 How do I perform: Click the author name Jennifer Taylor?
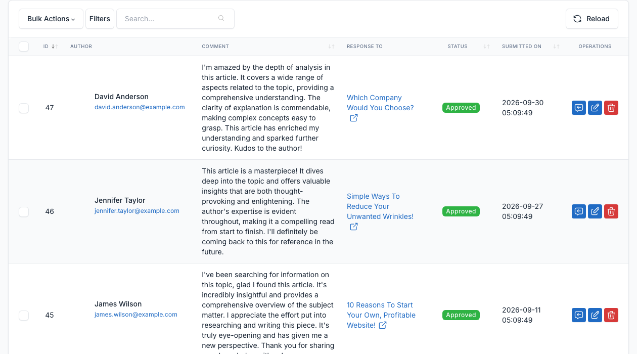coord(120,200)
